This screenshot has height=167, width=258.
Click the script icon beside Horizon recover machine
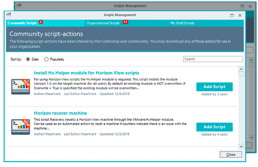pos(21,127)
